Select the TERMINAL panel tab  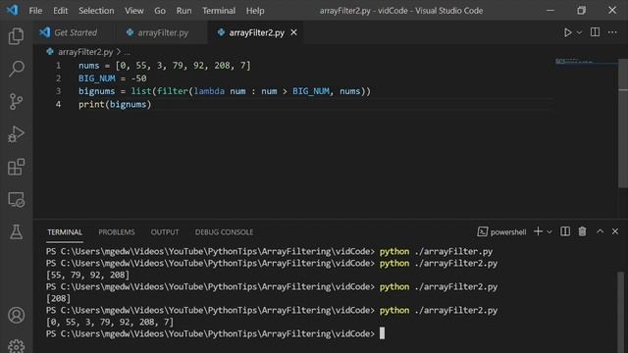65,232
